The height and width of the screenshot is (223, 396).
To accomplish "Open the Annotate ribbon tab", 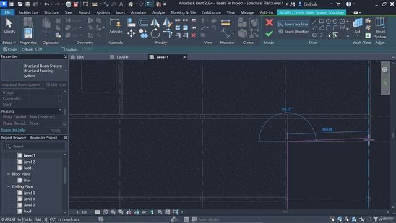I will pyautogui.click(x=139, y=12).
